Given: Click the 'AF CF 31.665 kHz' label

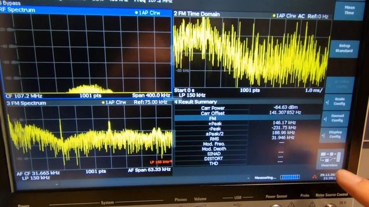Looking at the screenshot, I should tap(38, 173).
